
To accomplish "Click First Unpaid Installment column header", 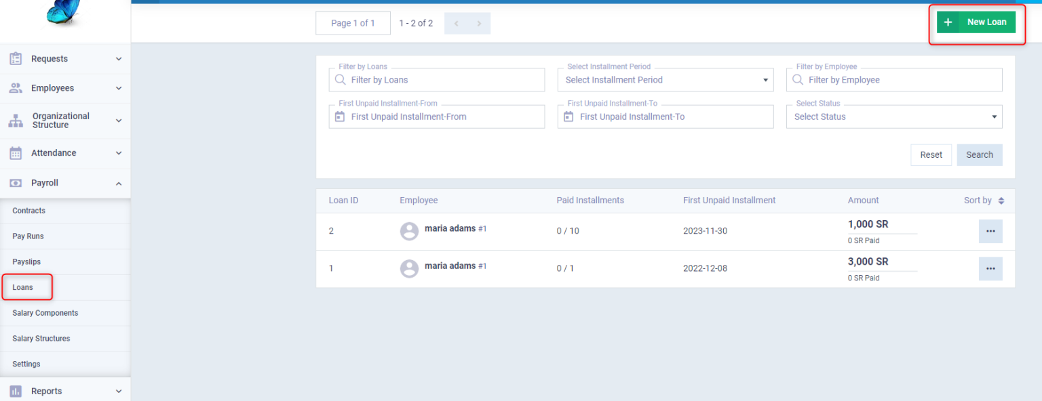I will [x=729, y=200].
